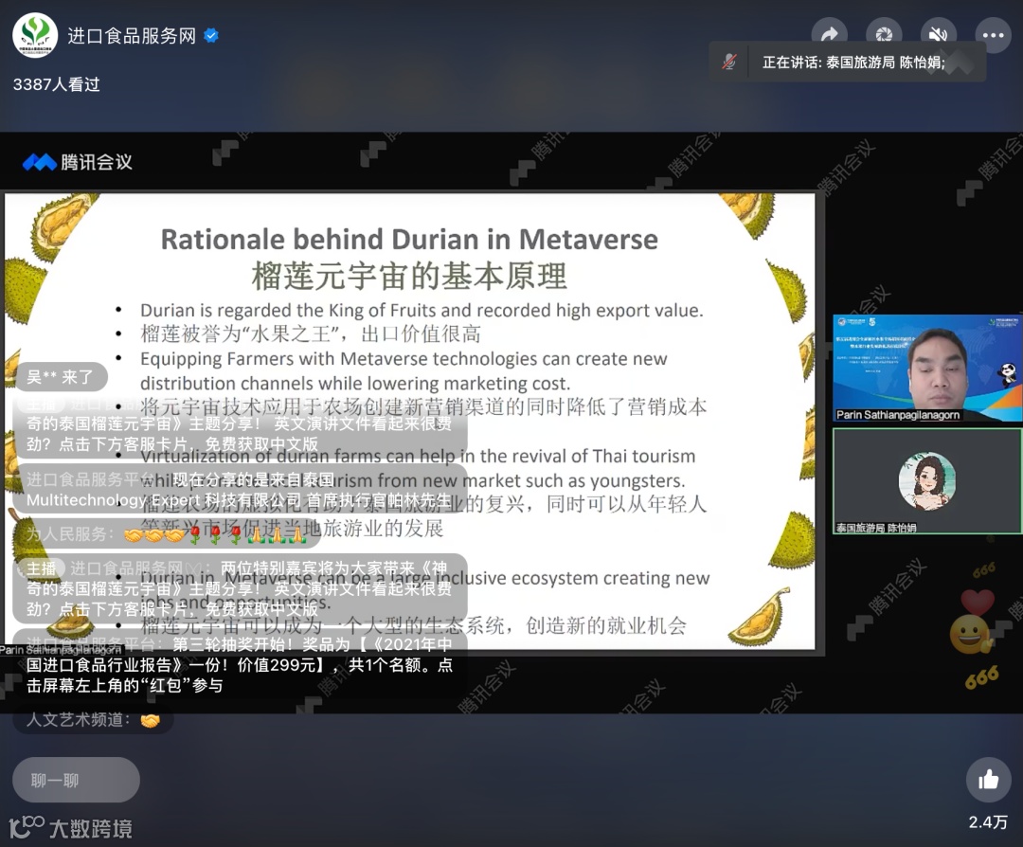The width and height of the screenshot is (1023, 847).
Task: Select the Parin Sathianpagilanagorn video thumbnail
Action: point(927,368)
